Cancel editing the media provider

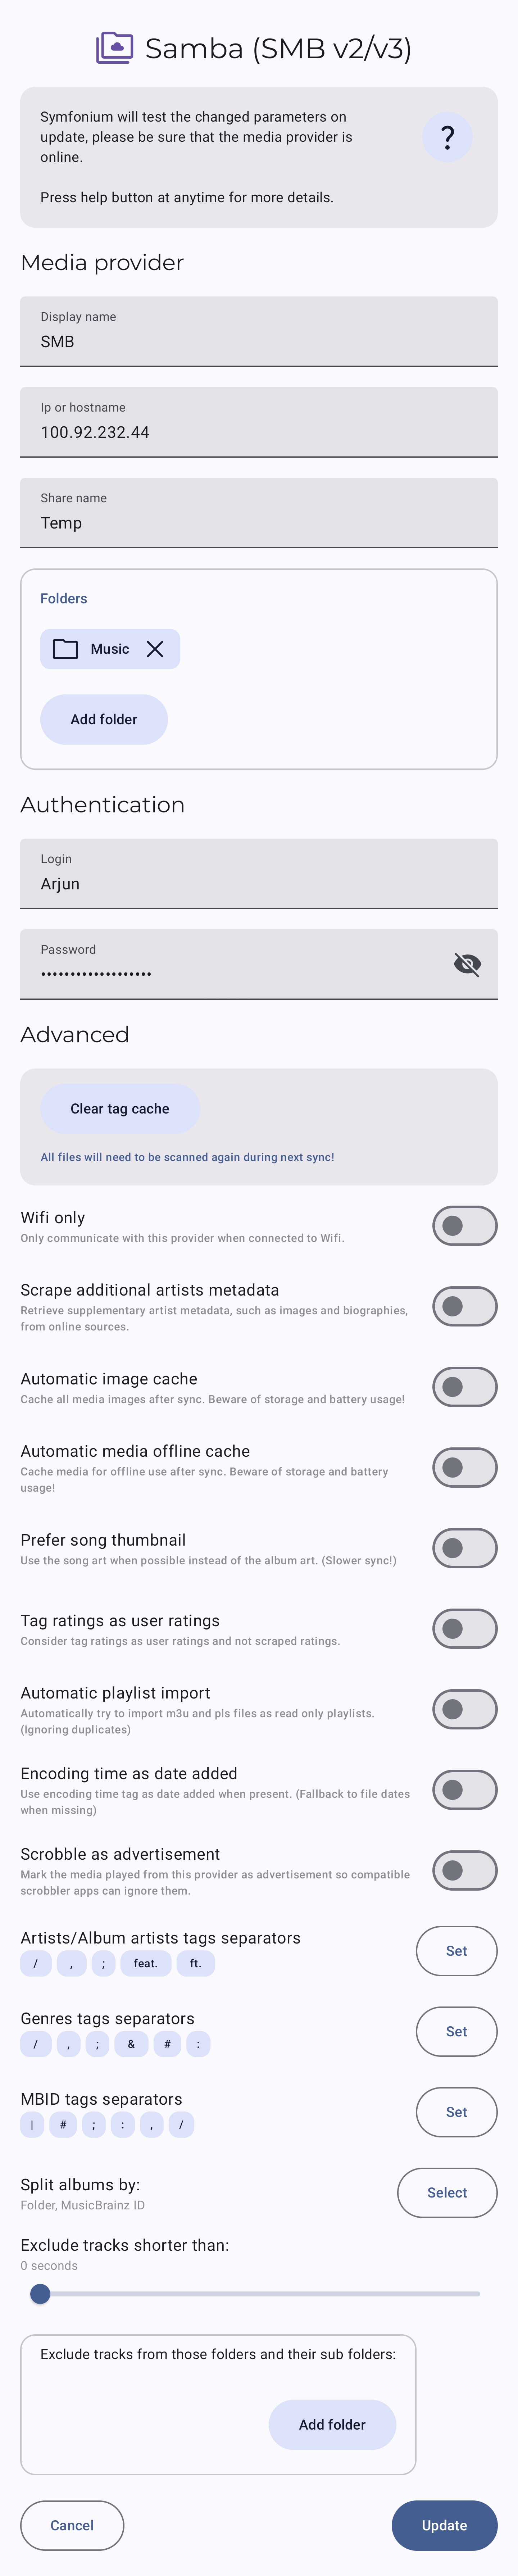[72, 2526]
